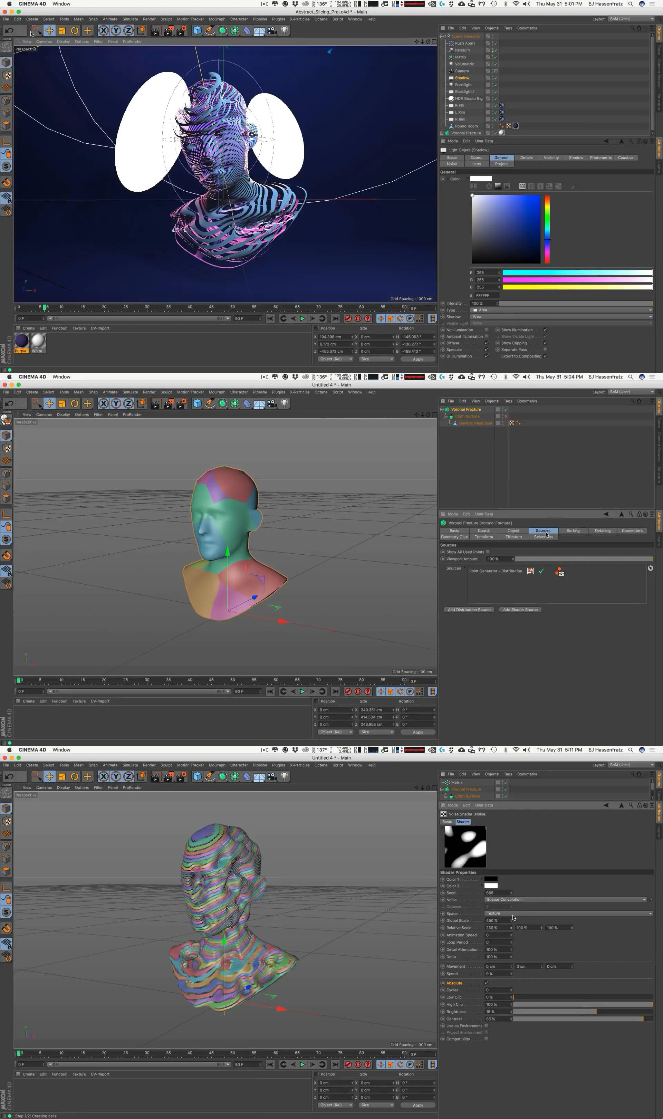
Task: Enable No Illumination for Shadow light
Action: click(487, 330)
